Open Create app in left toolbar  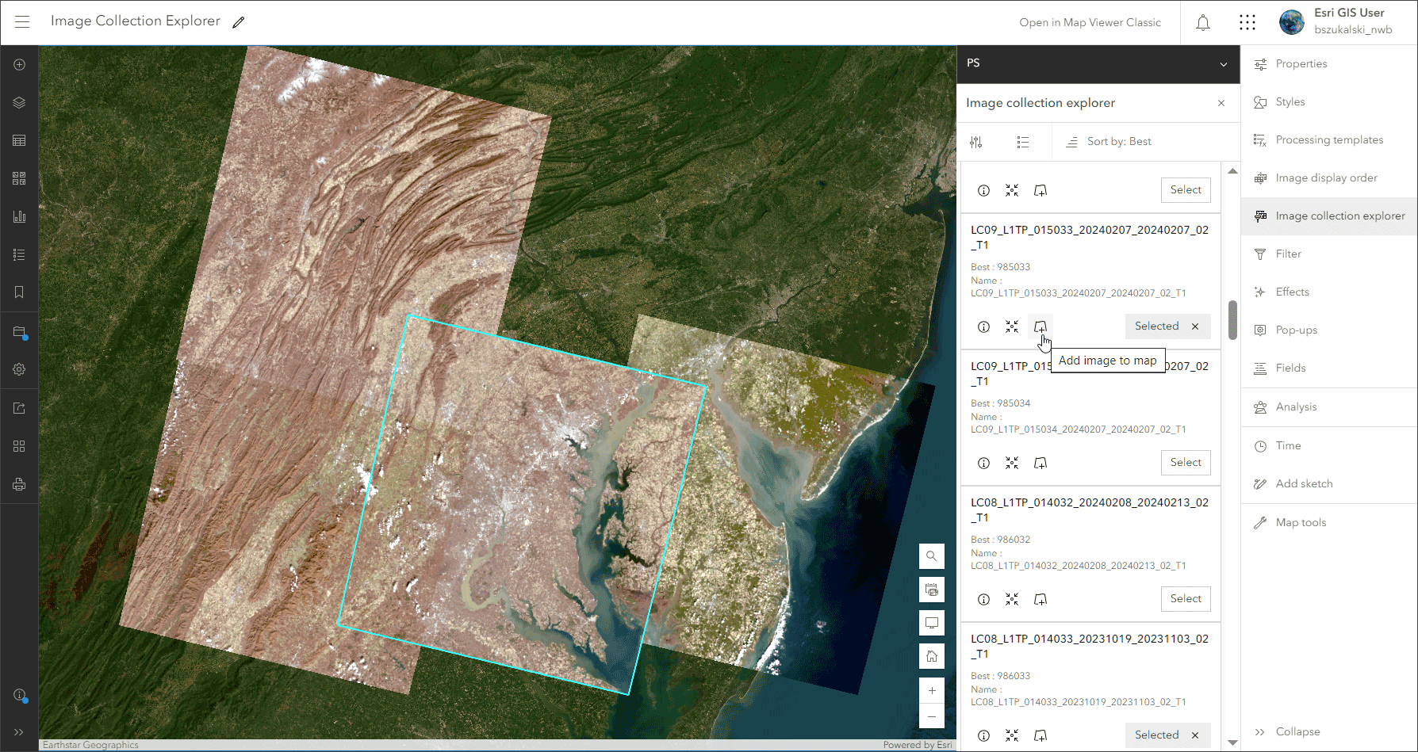coord(20,447)
